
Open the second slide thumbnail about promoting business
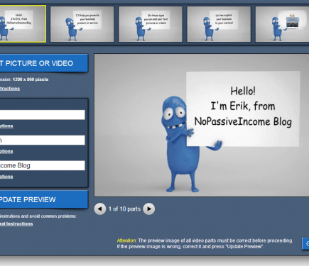(x=82, y=24)
